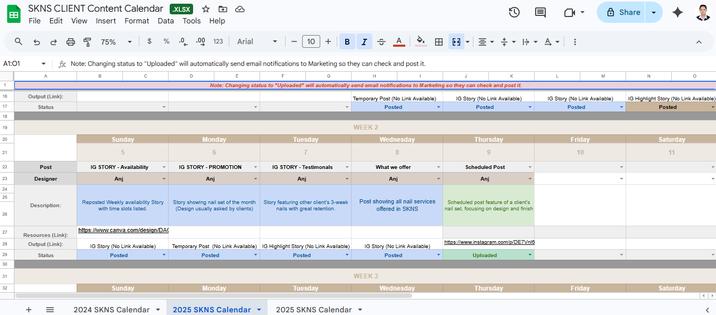This screenshot has width=716, height=315.
Task: Toggle merge cells button
Action: [x=456, y=41]
